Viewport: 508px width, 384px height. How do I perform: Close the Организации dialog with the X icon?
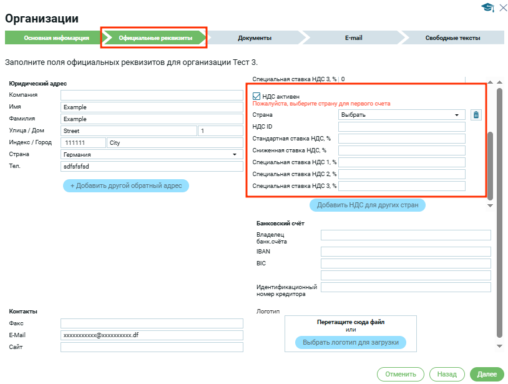(503, 7)
